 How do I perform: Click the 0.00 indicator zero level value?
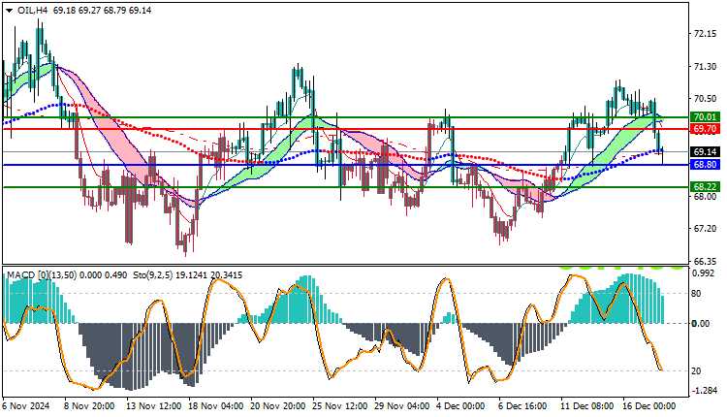(x=701, y=323)
